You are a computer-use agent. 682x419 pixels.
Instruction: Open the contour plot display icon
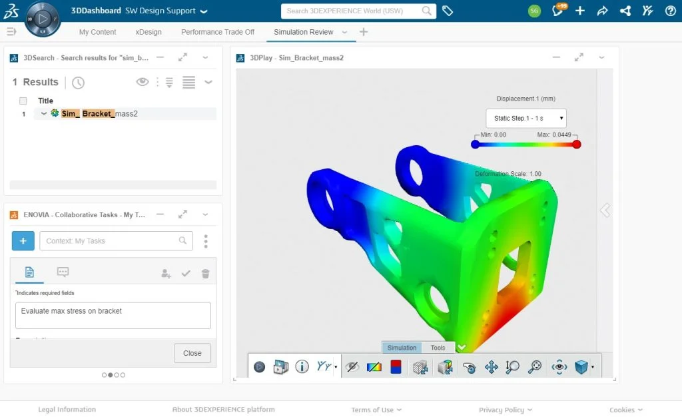tap(374, 367)
